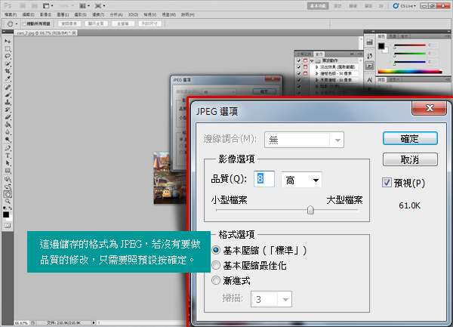Click the 全螢幕 button in options bar
This screenshot has width=453, height=327.
click(123, 23)
